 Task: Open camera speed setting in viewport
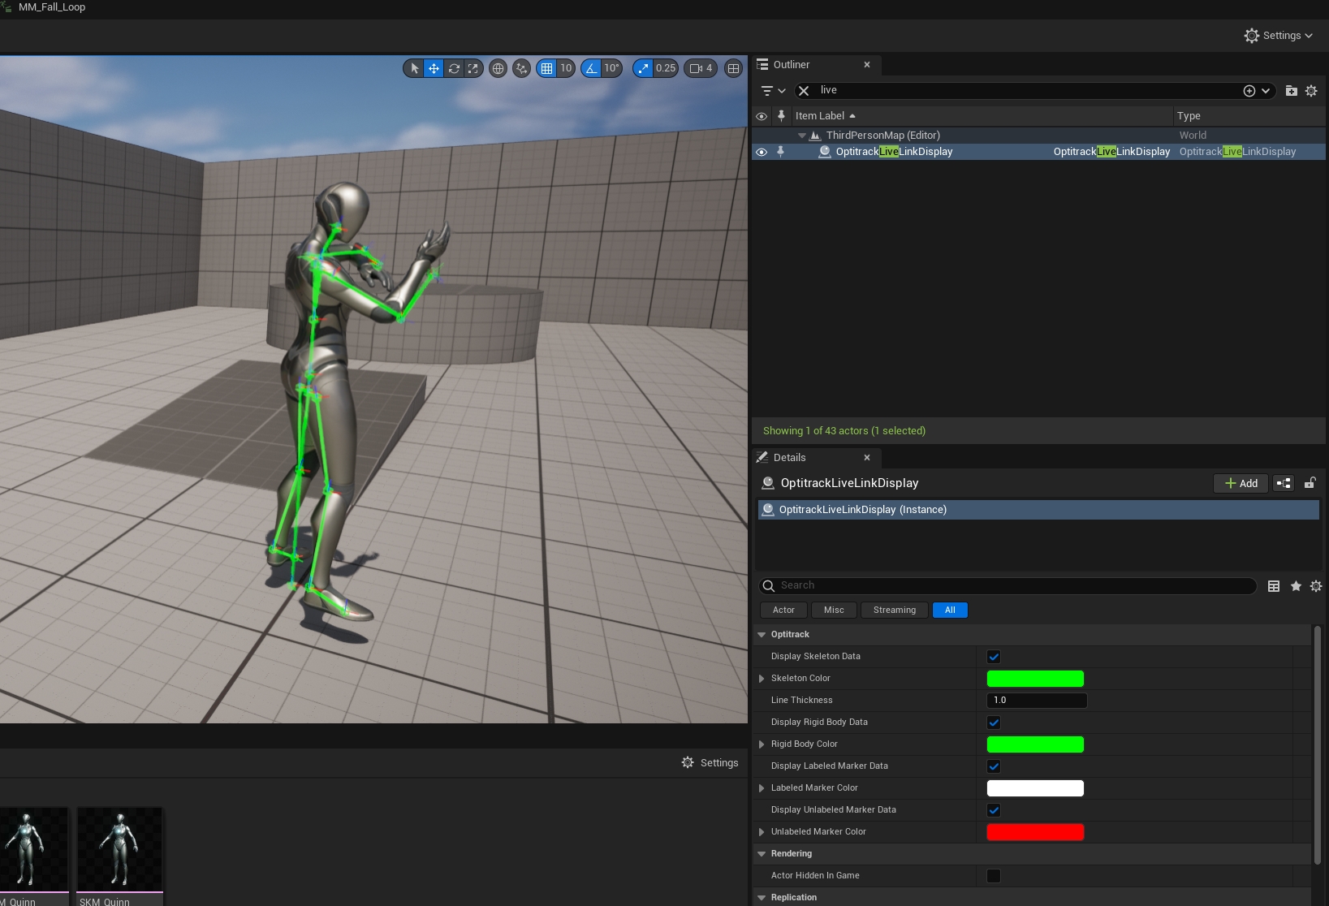pos(701,68)
